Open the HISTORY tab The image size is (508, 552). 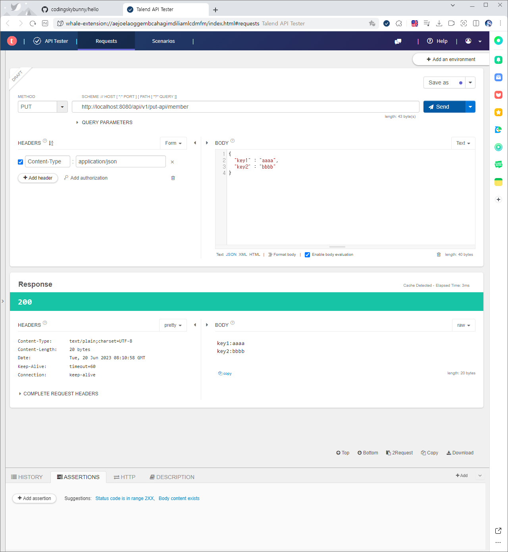[27, 477]
